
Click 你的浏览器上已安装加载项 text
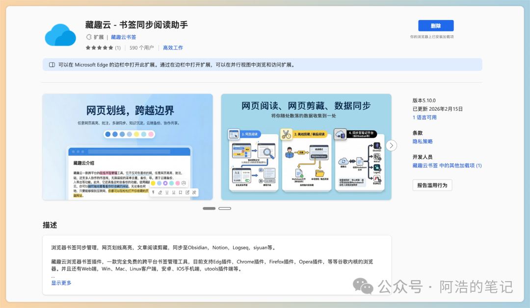coord(432,37)
